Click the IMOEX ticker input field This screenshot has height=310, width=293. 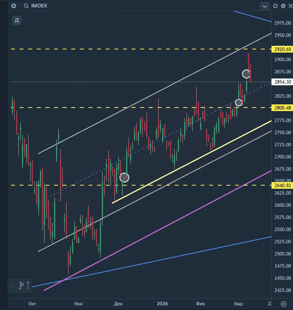(x=40, y=6)
